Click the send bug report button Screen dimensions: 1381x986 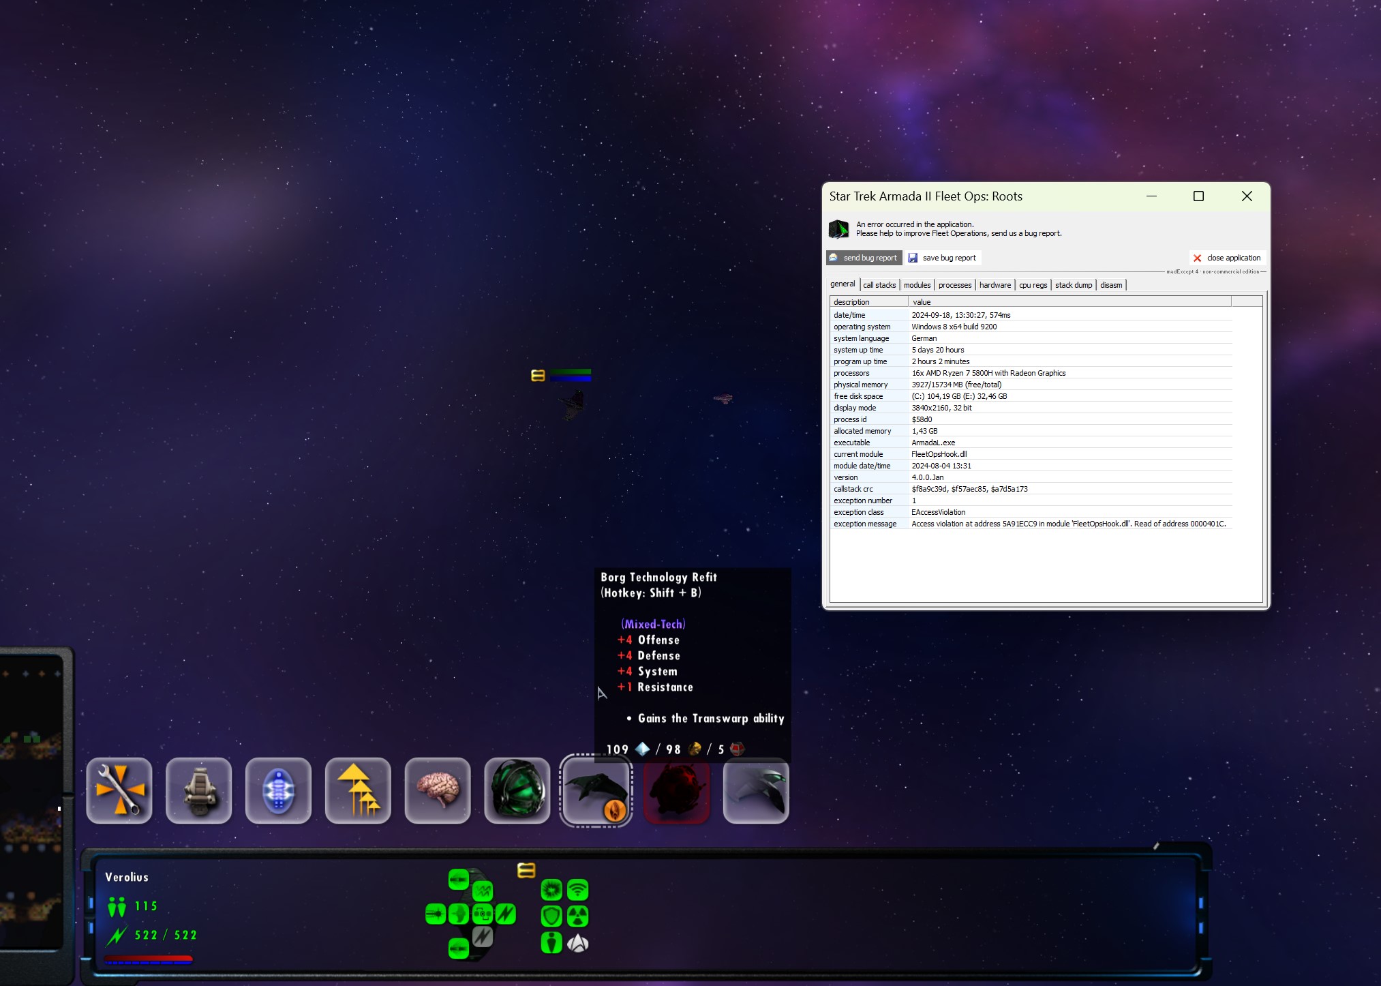[x=864, y=258]
